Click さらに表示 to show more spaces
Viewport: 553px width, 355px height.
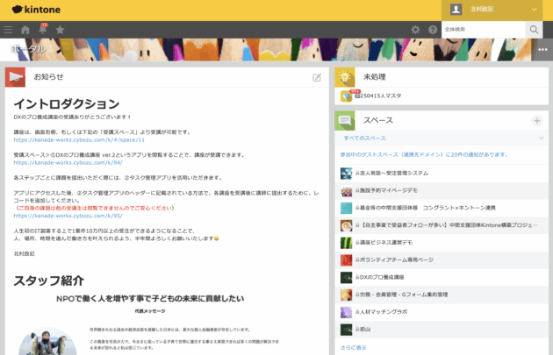(355, 347)
